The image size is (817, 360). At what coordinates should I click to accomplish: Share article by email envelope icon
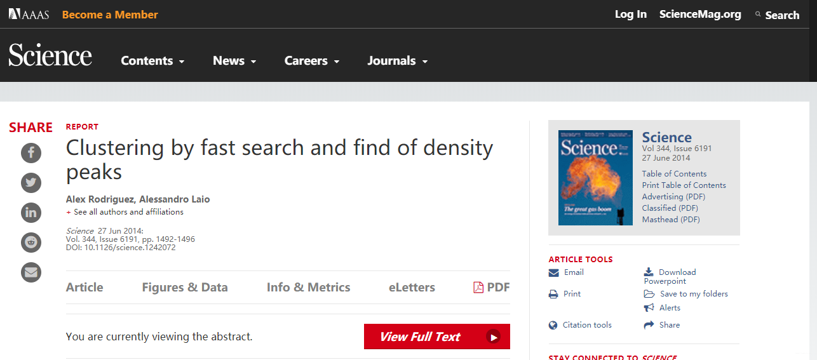31,272
